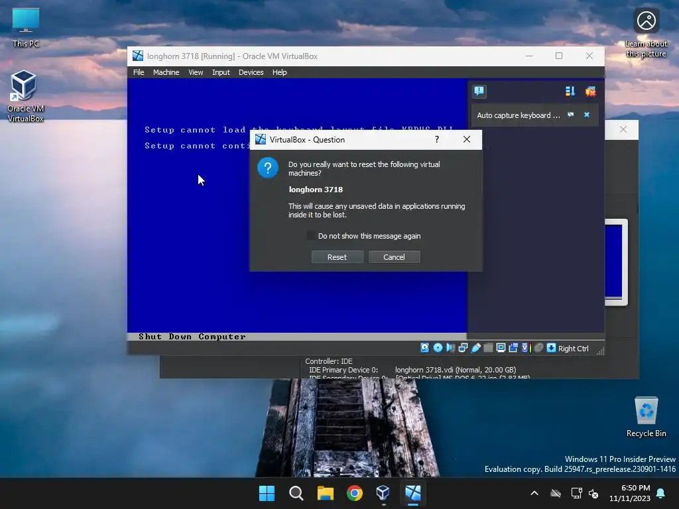Open the View menu
Screen dimensions: 679x509
(196, 72)
